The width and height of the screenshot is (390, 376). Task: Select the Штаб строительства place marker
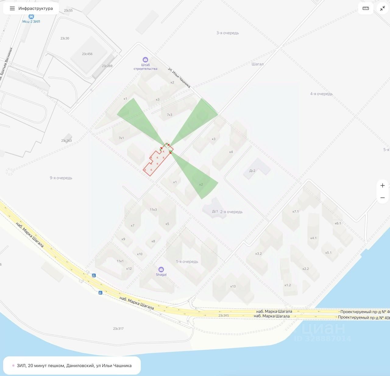point(145,60)
